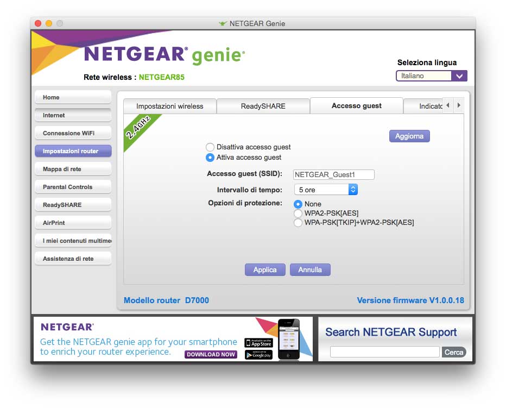
Task: Click the Search NETGEAR Support heading
Action: point(391,332)
